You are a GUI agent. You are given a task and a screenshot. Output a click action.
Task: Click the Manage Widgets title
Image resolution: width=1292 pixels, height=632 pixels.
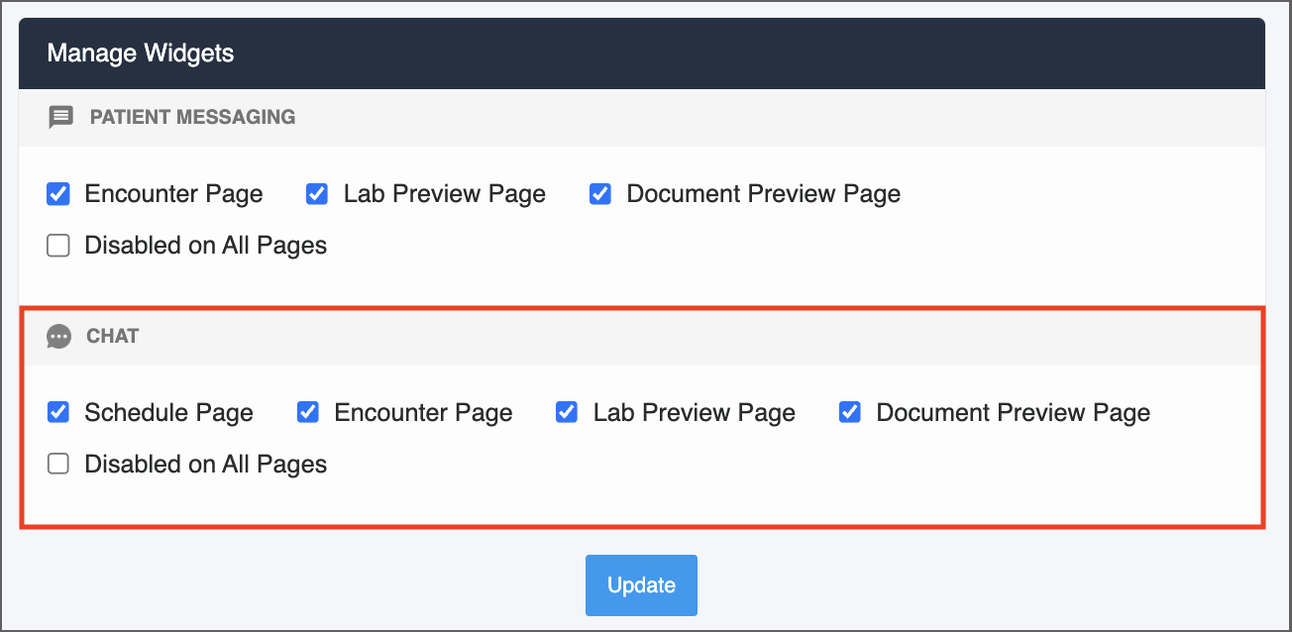coord(141,53)
